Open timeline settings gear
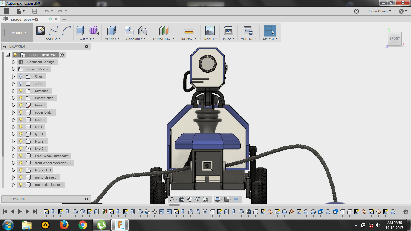 (x=406, y=212)
